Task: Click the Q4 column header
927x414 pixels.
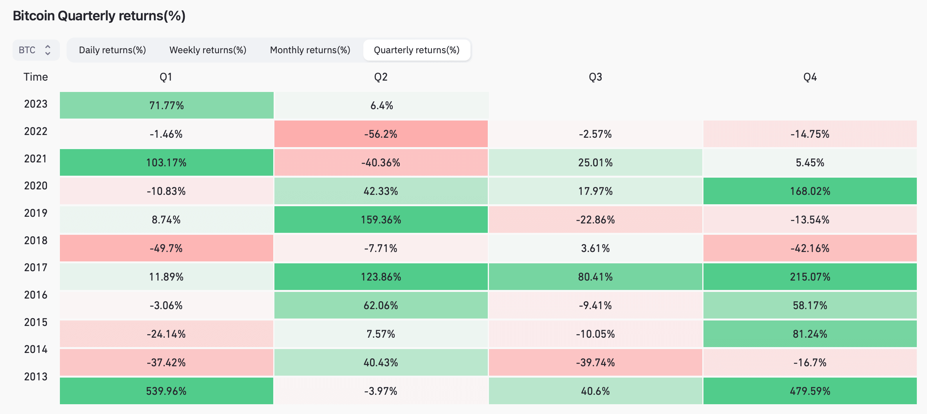Action: point(810,77)
